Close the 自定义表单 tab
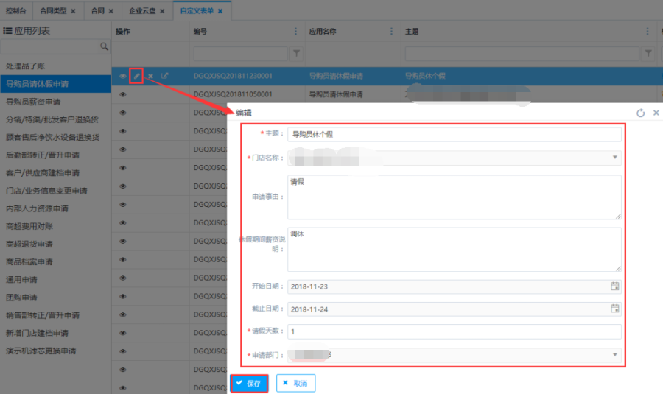 tap(220, 11)
